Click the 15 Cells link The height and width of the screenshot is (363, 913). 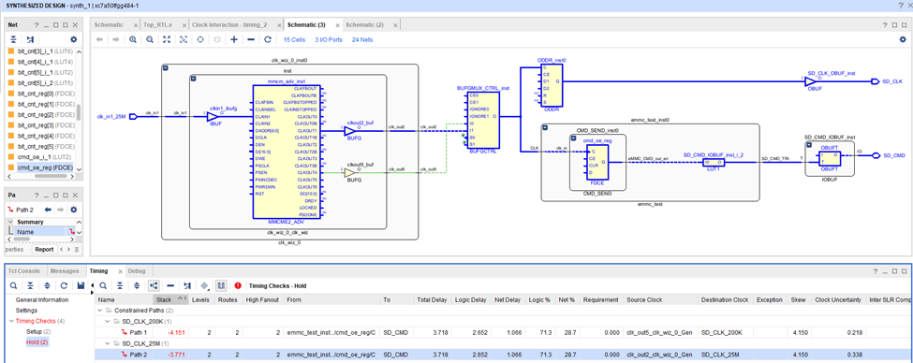click(295, 40)
